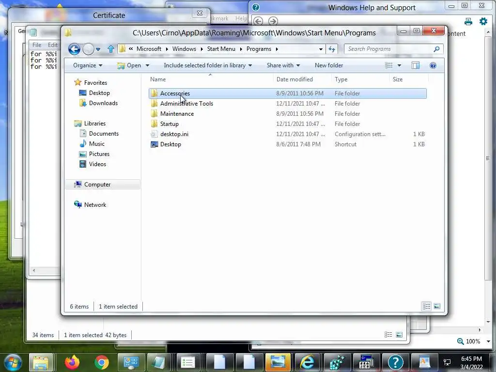The image size is (496, 372).
Task: Switch to details view in status bar
Action: point(426,306)
